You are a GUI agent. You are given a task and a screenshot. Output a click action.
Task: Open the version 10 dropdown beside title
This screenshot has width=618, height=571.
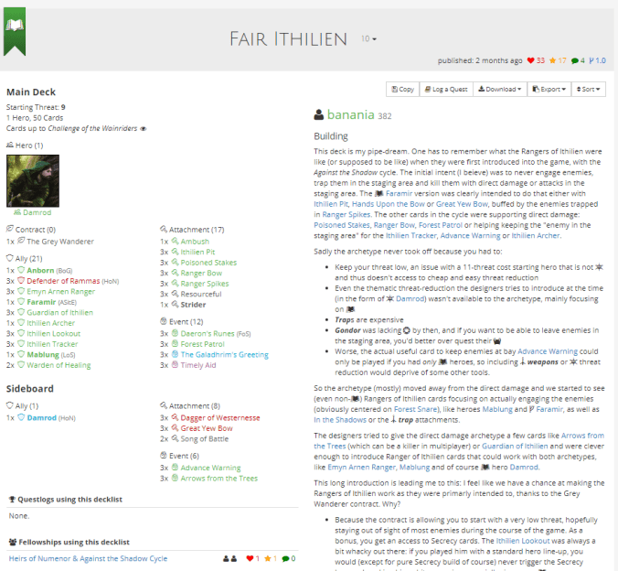pyautogui.click(x=369, y=38)
